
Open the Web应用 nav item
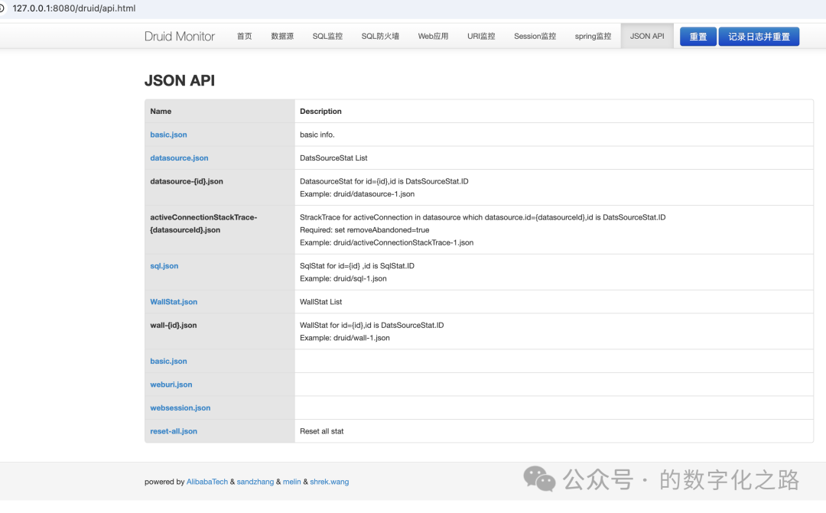click(433, 37)
